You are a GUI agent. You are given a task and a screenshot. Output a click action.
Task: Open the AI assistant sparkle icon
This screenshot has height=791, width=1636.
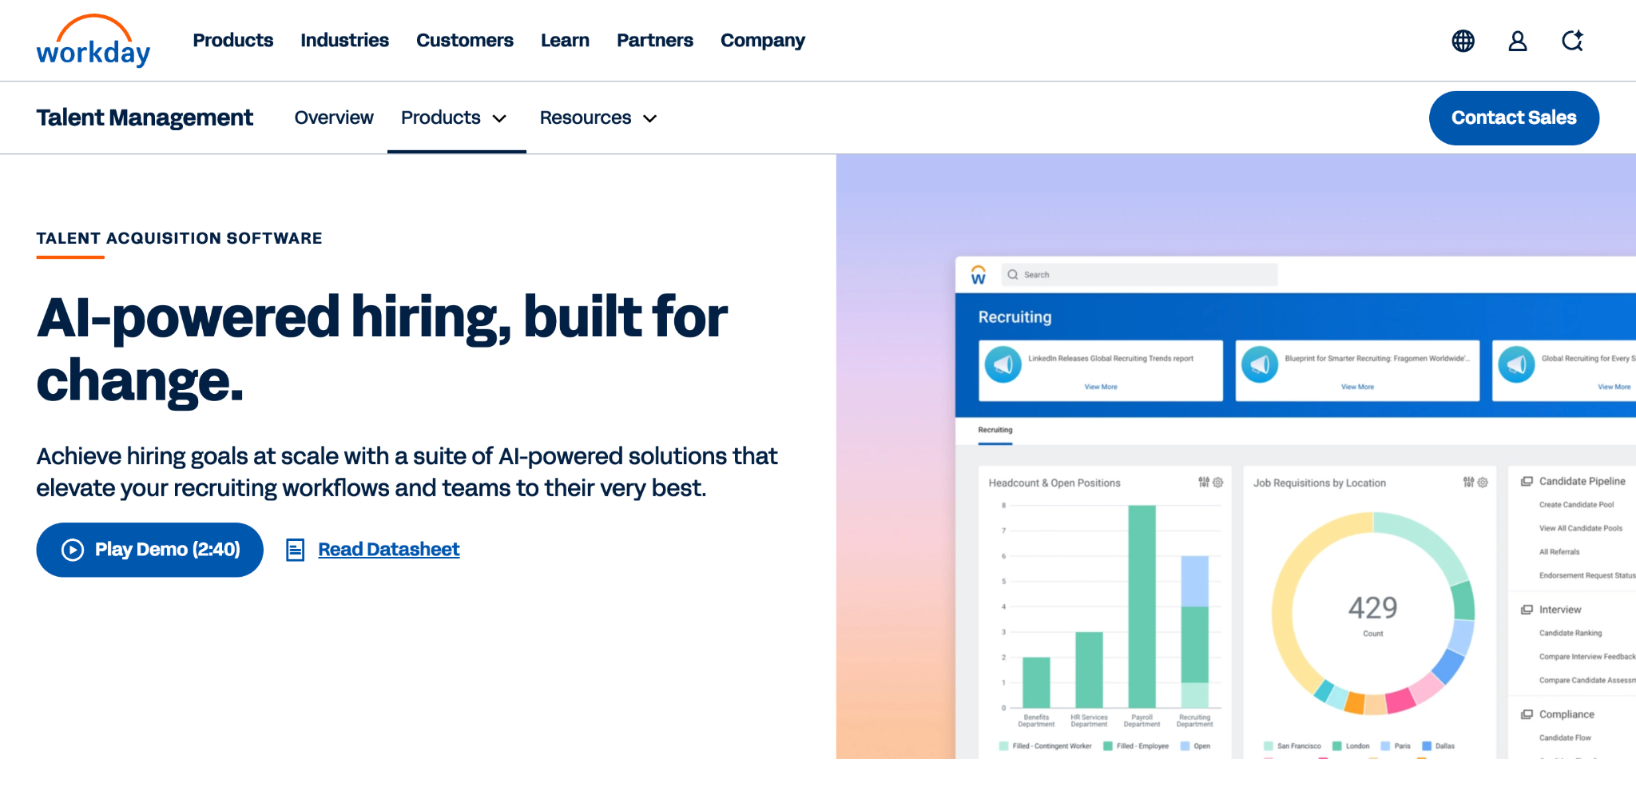pyautogui.click(x=1573, y=41)
